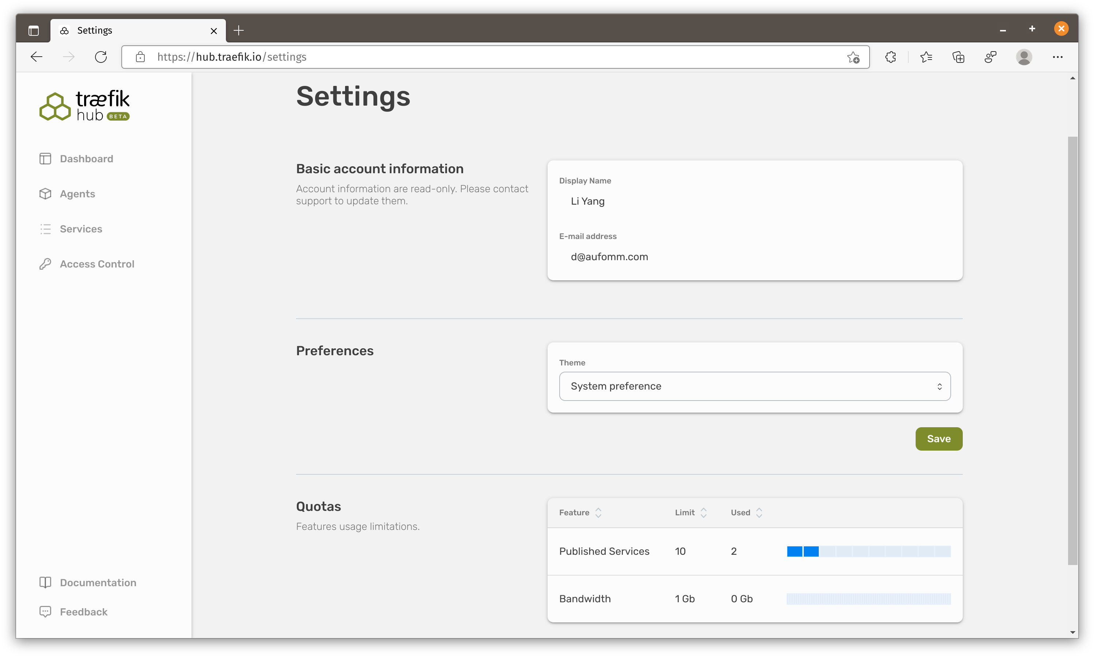Go to Agents in the sidebar
1094x656 pixels.
[77, 194]
